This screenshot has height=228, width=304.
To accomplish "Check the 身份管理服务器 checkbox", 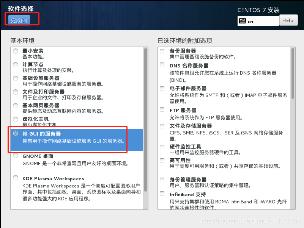I will pos(162,180).
